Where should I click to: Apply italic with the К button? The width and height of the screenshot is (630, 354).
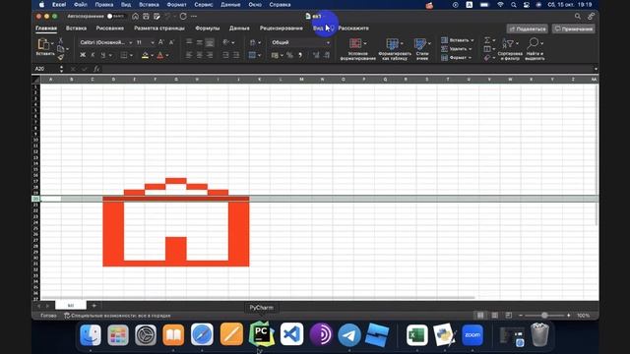pyautogui.click(x=93, y=55)
